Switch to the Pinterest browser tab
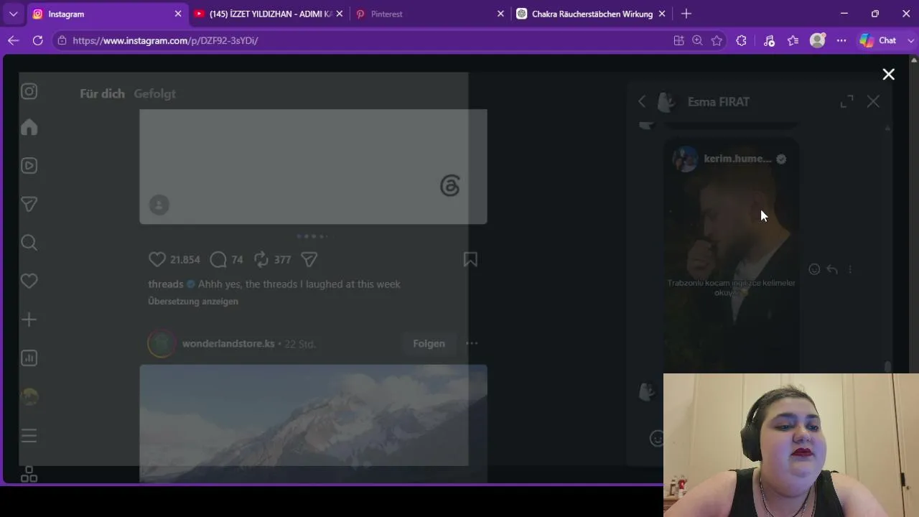Image resolution: width=919 pixels, height=517 pixels. tap(431, 14)
